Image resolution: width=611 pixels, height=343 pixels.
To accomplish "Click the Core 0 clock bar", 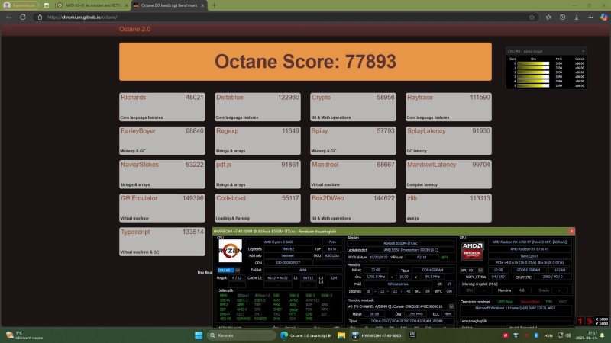I will click(533, 63).
